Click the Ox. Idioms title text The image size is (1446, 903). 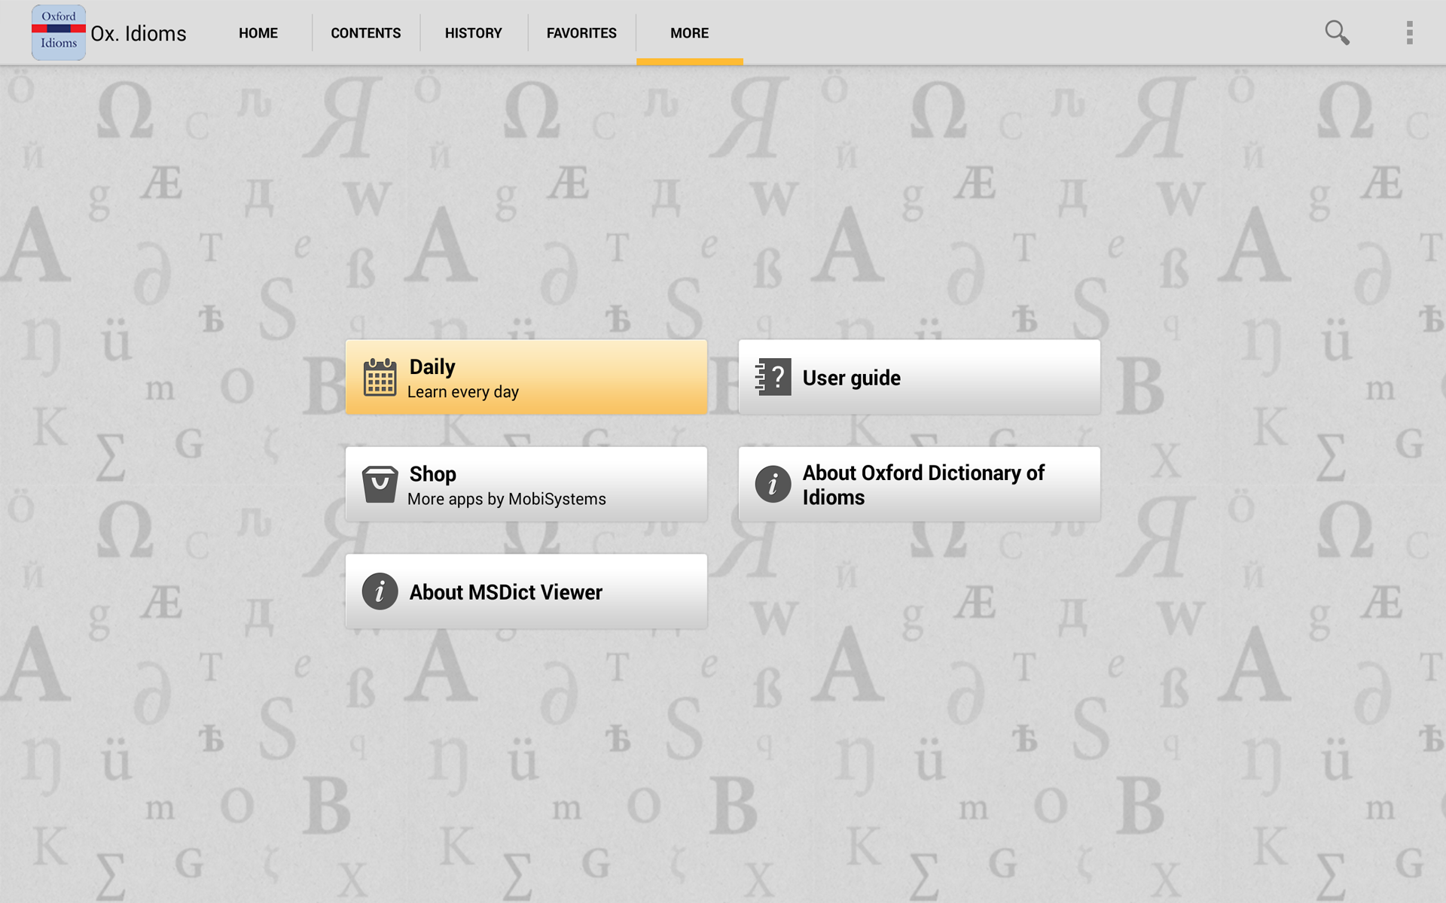point(139,34)
